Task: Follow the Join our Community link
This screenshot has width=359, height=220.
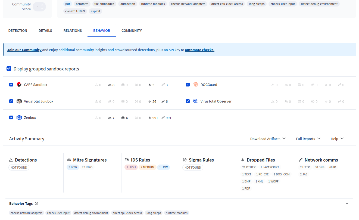Action: [x=24, y=50]
